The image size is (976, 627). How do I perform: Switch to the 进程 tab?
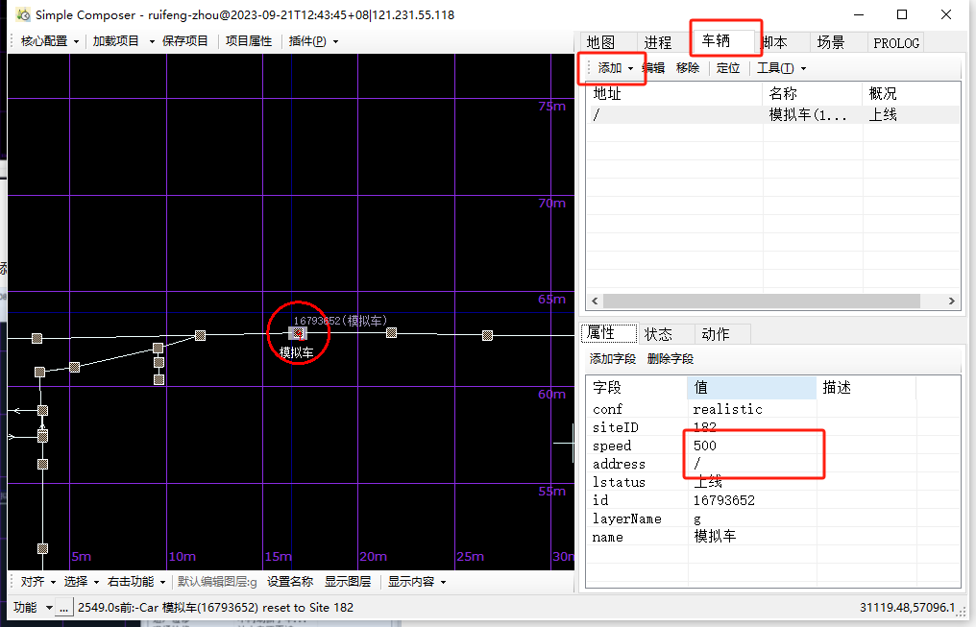(658, 42)
